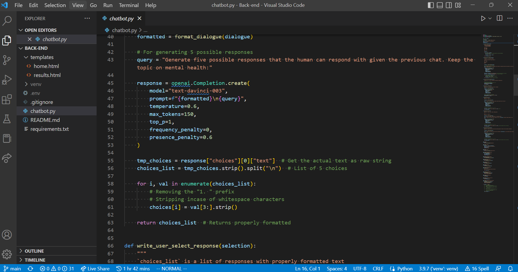Open the Source Control view

pyautogui.click(x=7, y=60)
